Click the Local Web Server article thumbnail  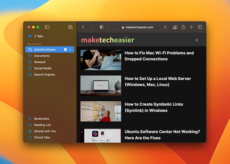(x=101, y=86)
